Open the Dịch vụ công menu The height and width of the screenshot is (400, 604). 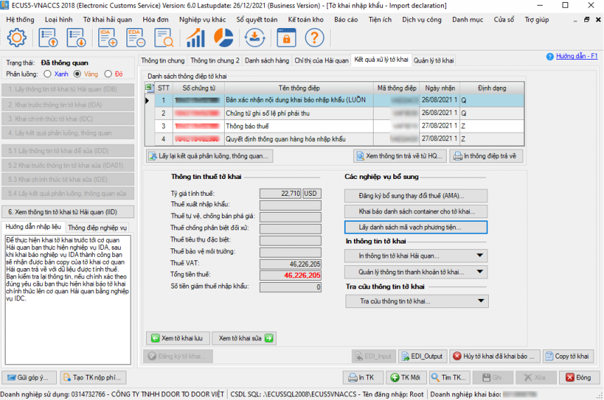click(422, 20)
